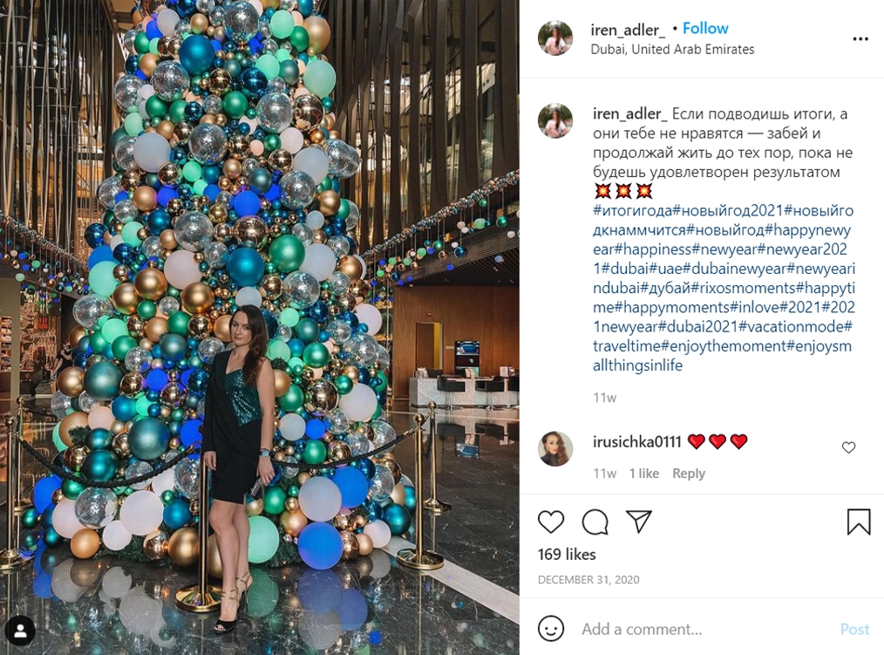Open the three-dot more options menu
This screenshot has height=655, width=884.
click(860, 39)
